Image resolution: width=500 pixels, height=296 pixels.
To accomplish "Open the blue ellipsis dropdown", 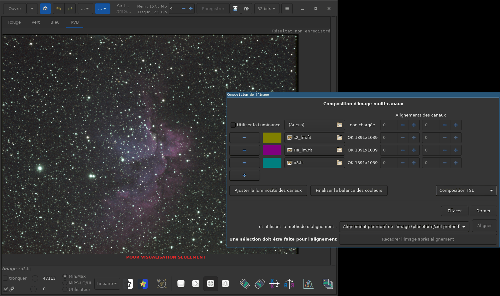I will (103, 9).
